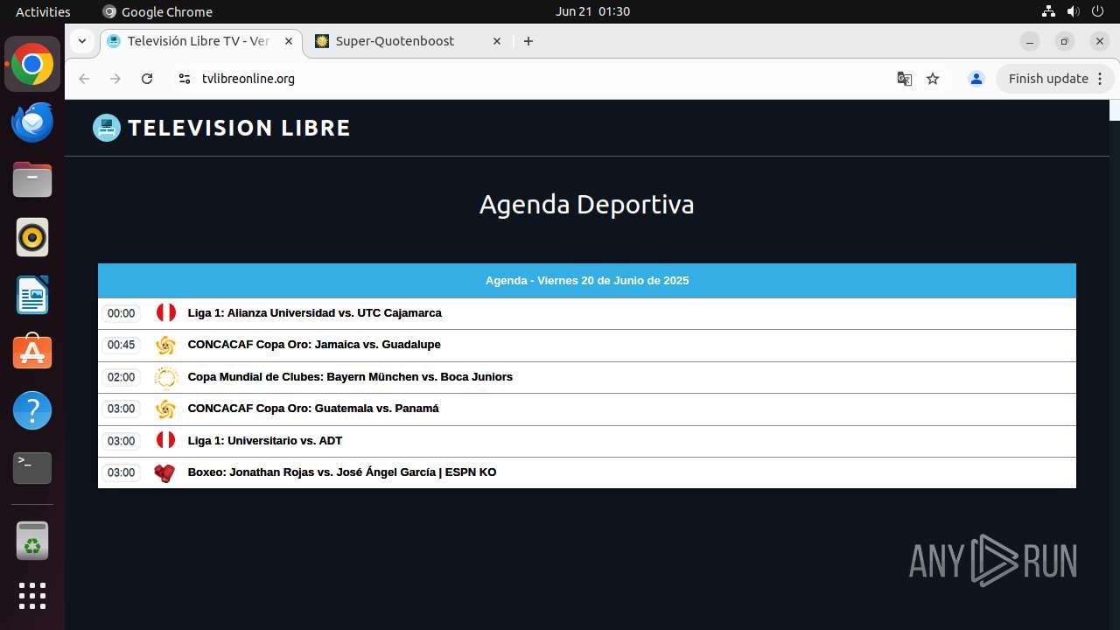Click the 00:45 time badge
Viewport: 1120px width, 630px height.
121,345
